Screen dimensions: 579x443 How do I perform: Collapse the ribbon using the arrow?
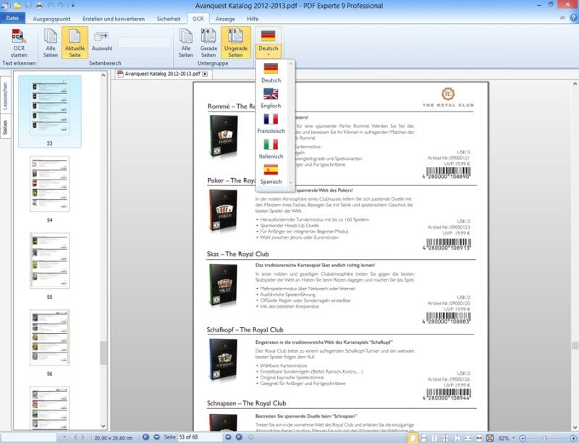point(562,17)
